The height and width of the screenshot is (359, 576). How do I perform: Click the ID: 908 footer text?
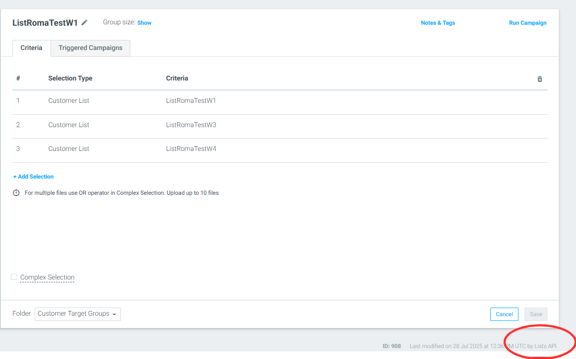coord(392,346)
